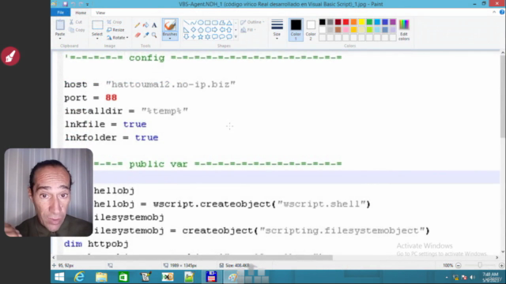The width and height of the screenshot is (506, 284).
Task: Choose the Polygon shape
Action: [x=222, y=23]
